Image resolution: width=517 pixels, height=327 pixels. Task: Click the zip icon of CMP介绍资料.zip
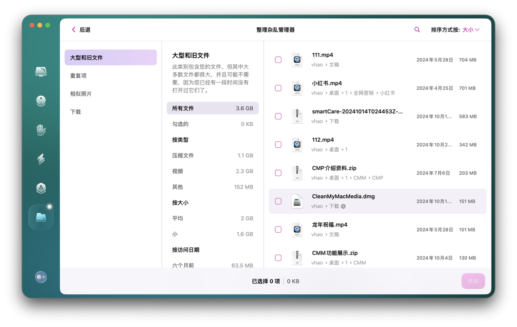[x=297, y=173]
